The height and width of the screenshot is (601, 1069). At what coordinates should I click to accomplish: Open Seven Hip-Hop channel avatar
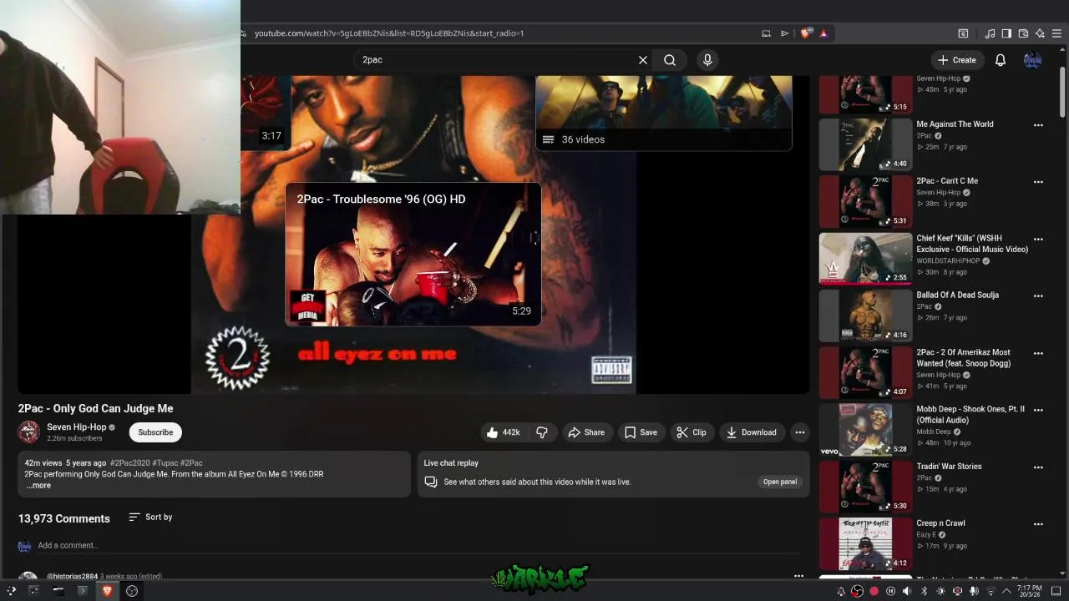pyautogui.click(x=29, y=432)
